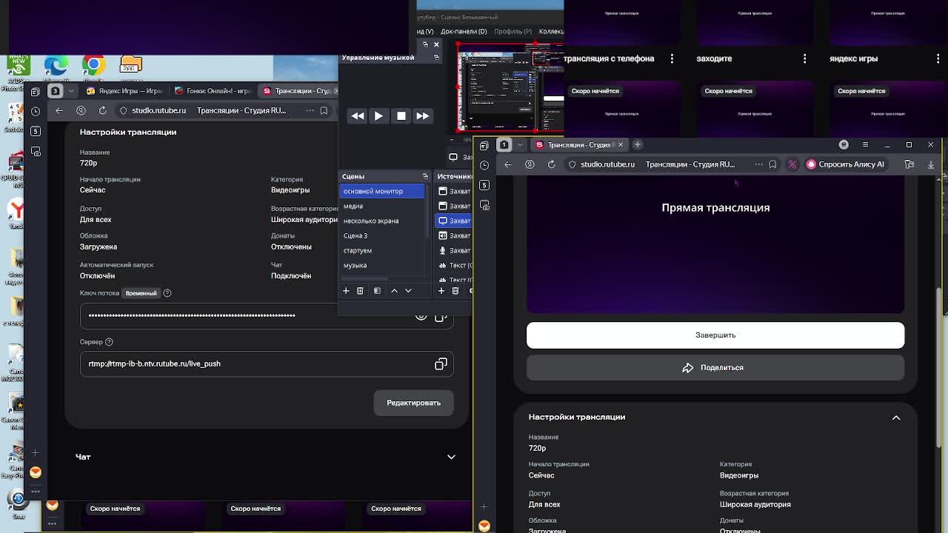Copy the server URL in left browser window

441,364
